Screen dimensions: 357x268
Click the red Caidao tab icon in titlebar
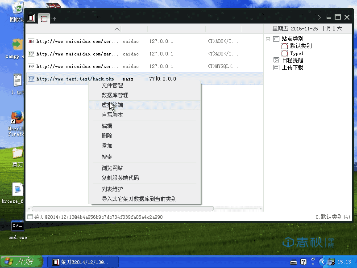point(30,17)
